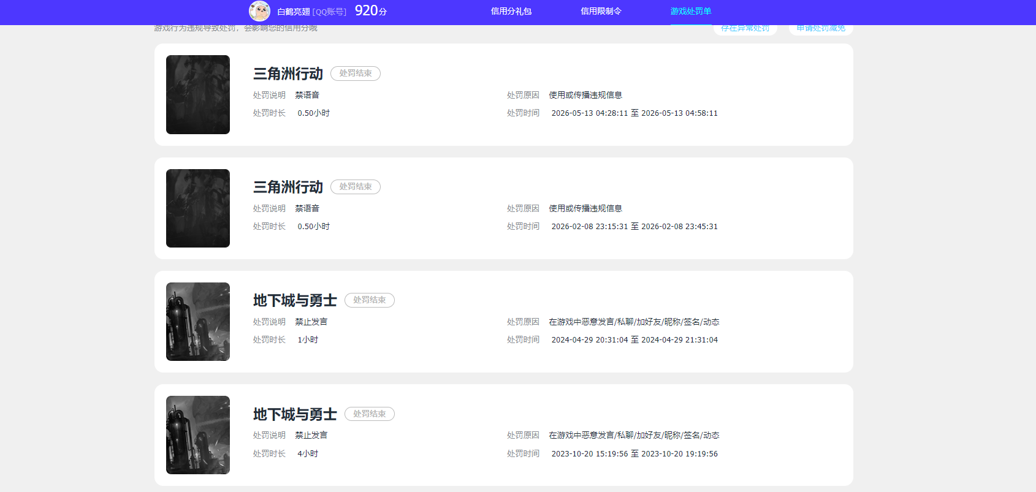This screenshot has height=492, width=1036.
Task: Click 地下城与勇士 title in 4小时 record
Action: pos(295,414)
